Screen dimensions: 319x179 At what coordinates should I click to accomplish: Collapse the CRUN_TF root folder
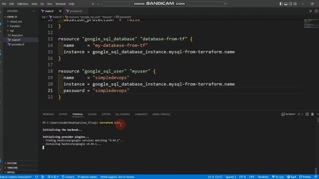tap(12, 16)
